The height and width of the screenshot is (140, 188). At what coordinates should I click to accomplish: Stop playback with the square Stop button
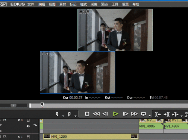(x=87, y=114)
